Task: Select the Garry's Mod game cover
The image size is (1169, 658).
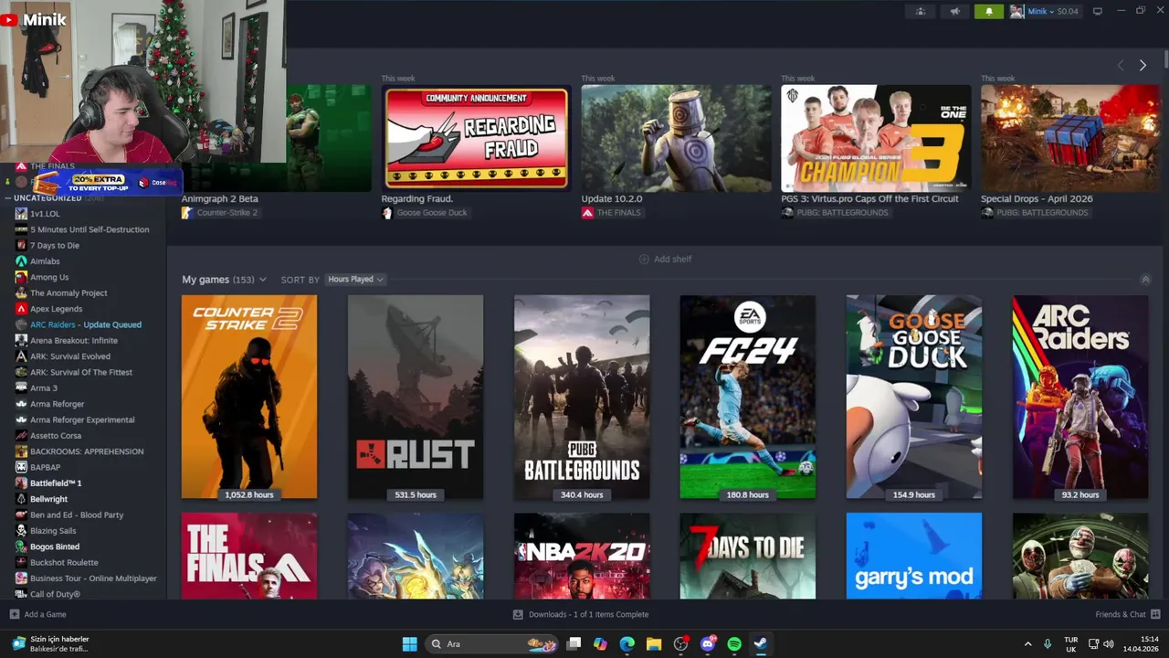Action: coord(914,556)
